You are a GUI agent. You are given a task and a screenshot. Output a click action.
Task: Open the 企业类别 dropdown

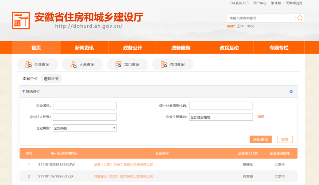(85, 128)
